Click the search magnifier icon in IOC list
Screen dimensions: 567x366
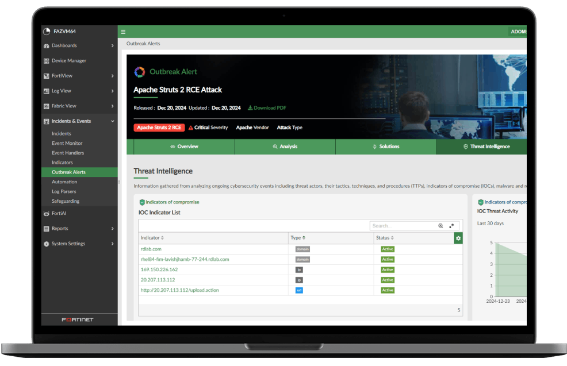click(440, 226)
